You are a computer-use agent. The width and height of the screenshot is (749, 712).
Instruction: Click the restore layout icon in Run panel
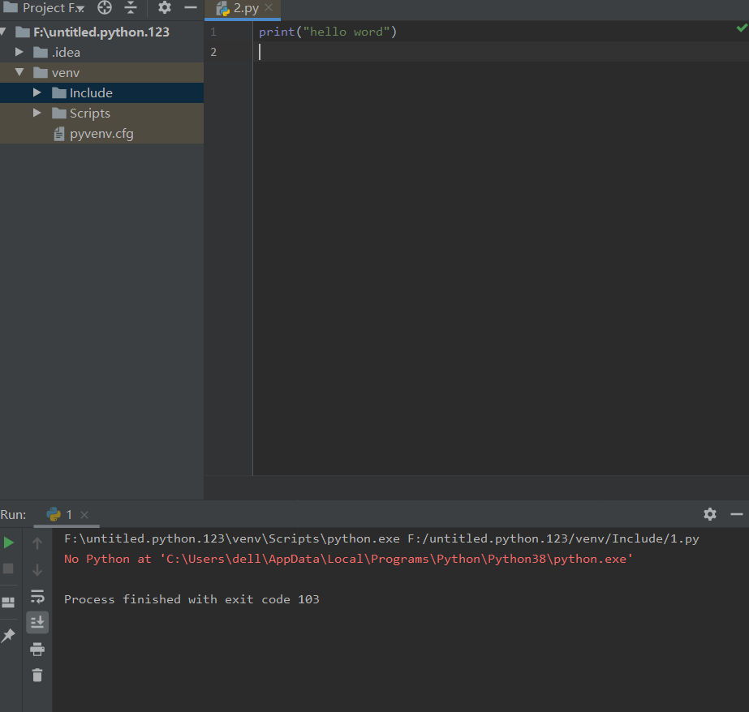[8, 603]
